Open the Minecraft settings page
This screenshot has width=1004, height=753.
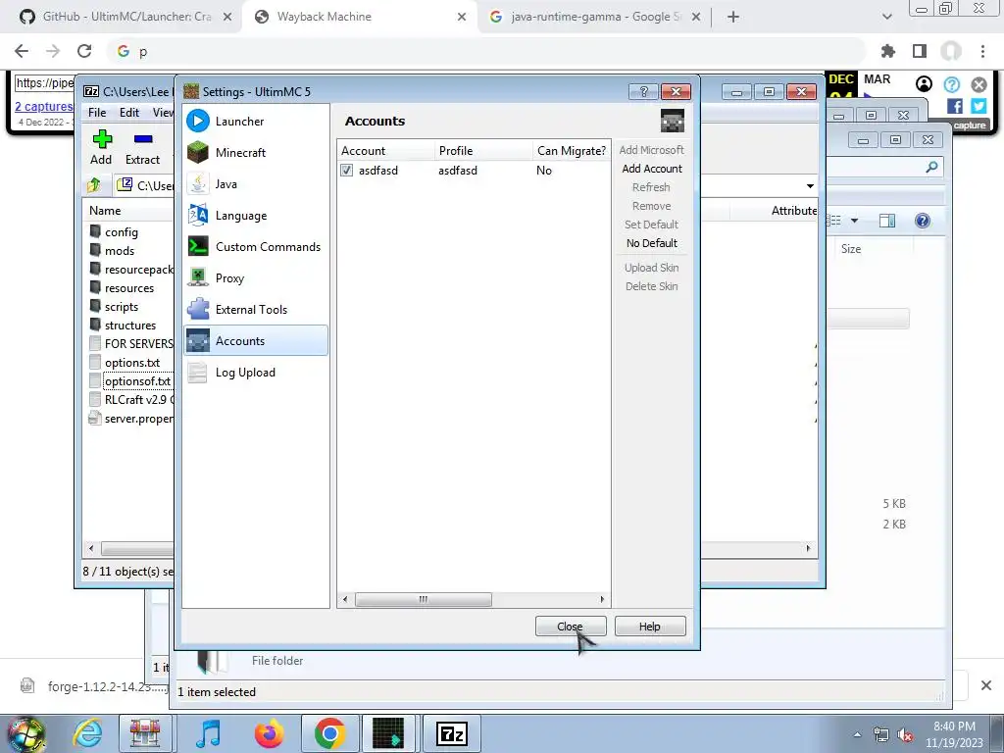[x=256, y=152]
